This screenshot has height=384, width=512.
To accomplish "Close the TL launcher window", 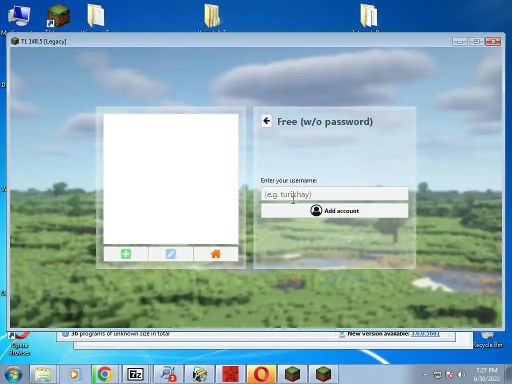I will tap(493, 41).
